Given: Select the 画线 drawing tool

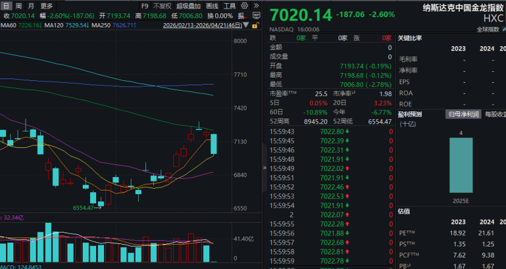Looking at the screenshot, I should click(212, 6).
